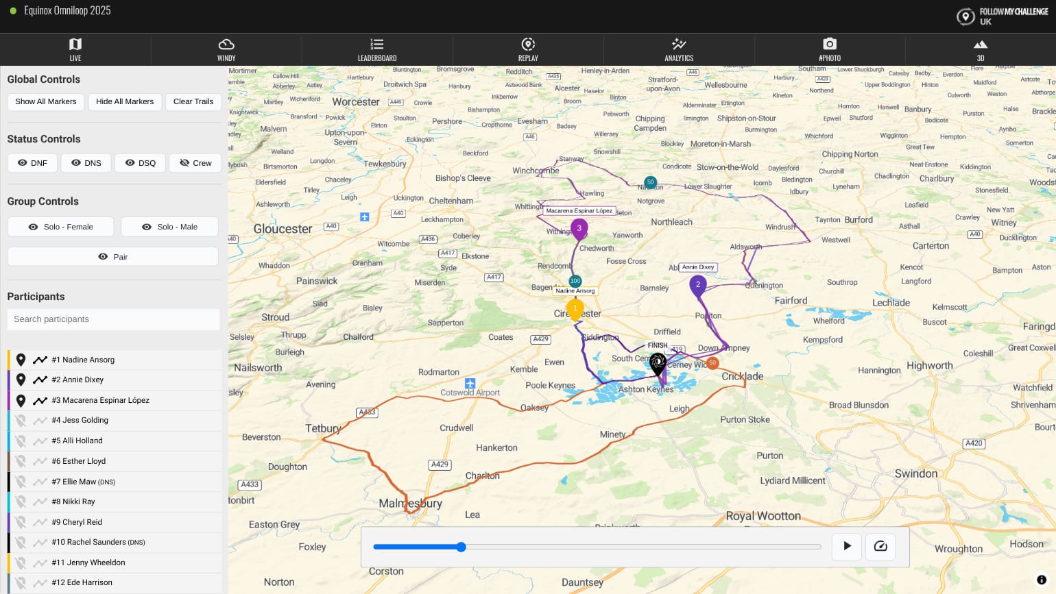Open the ANALYTICS tab
This screenshot has height=594, width=1056.
(x=679, y=49)
